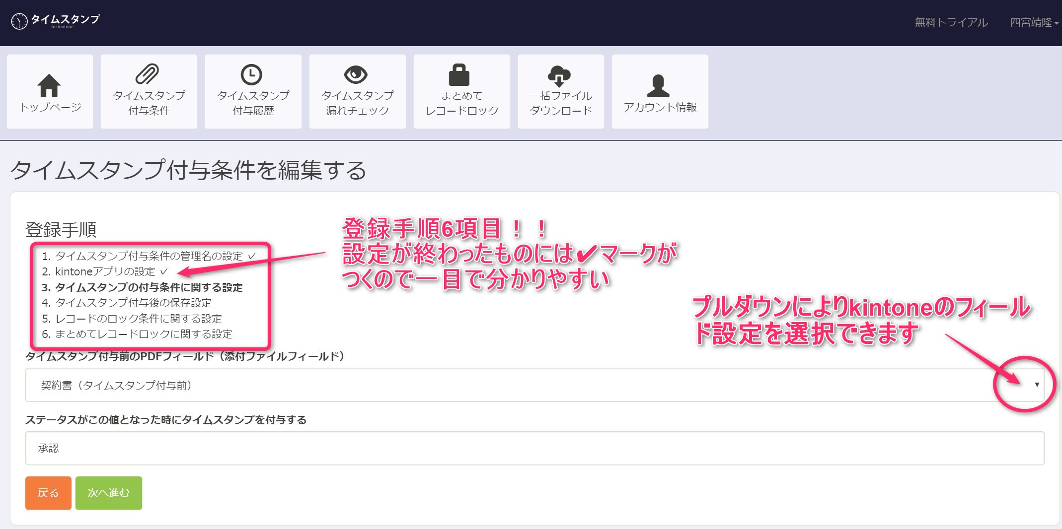Select step 2 kintoneアプリの設定
This screenshot has height=529, width=1062.
105,271
